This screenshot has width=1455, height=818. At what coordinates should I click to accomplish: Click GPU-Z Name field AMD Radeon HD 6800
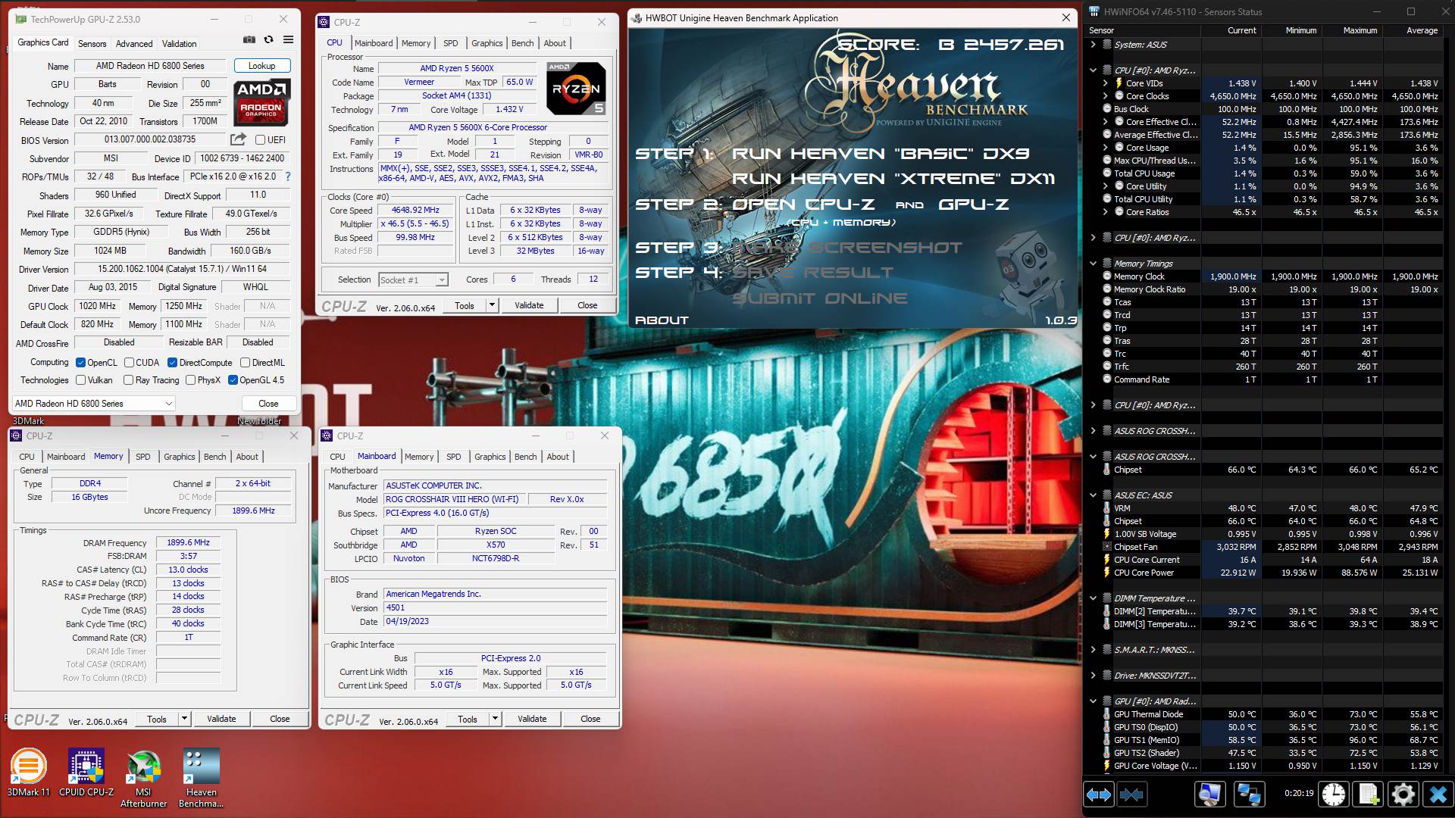[x=150, y=66]
